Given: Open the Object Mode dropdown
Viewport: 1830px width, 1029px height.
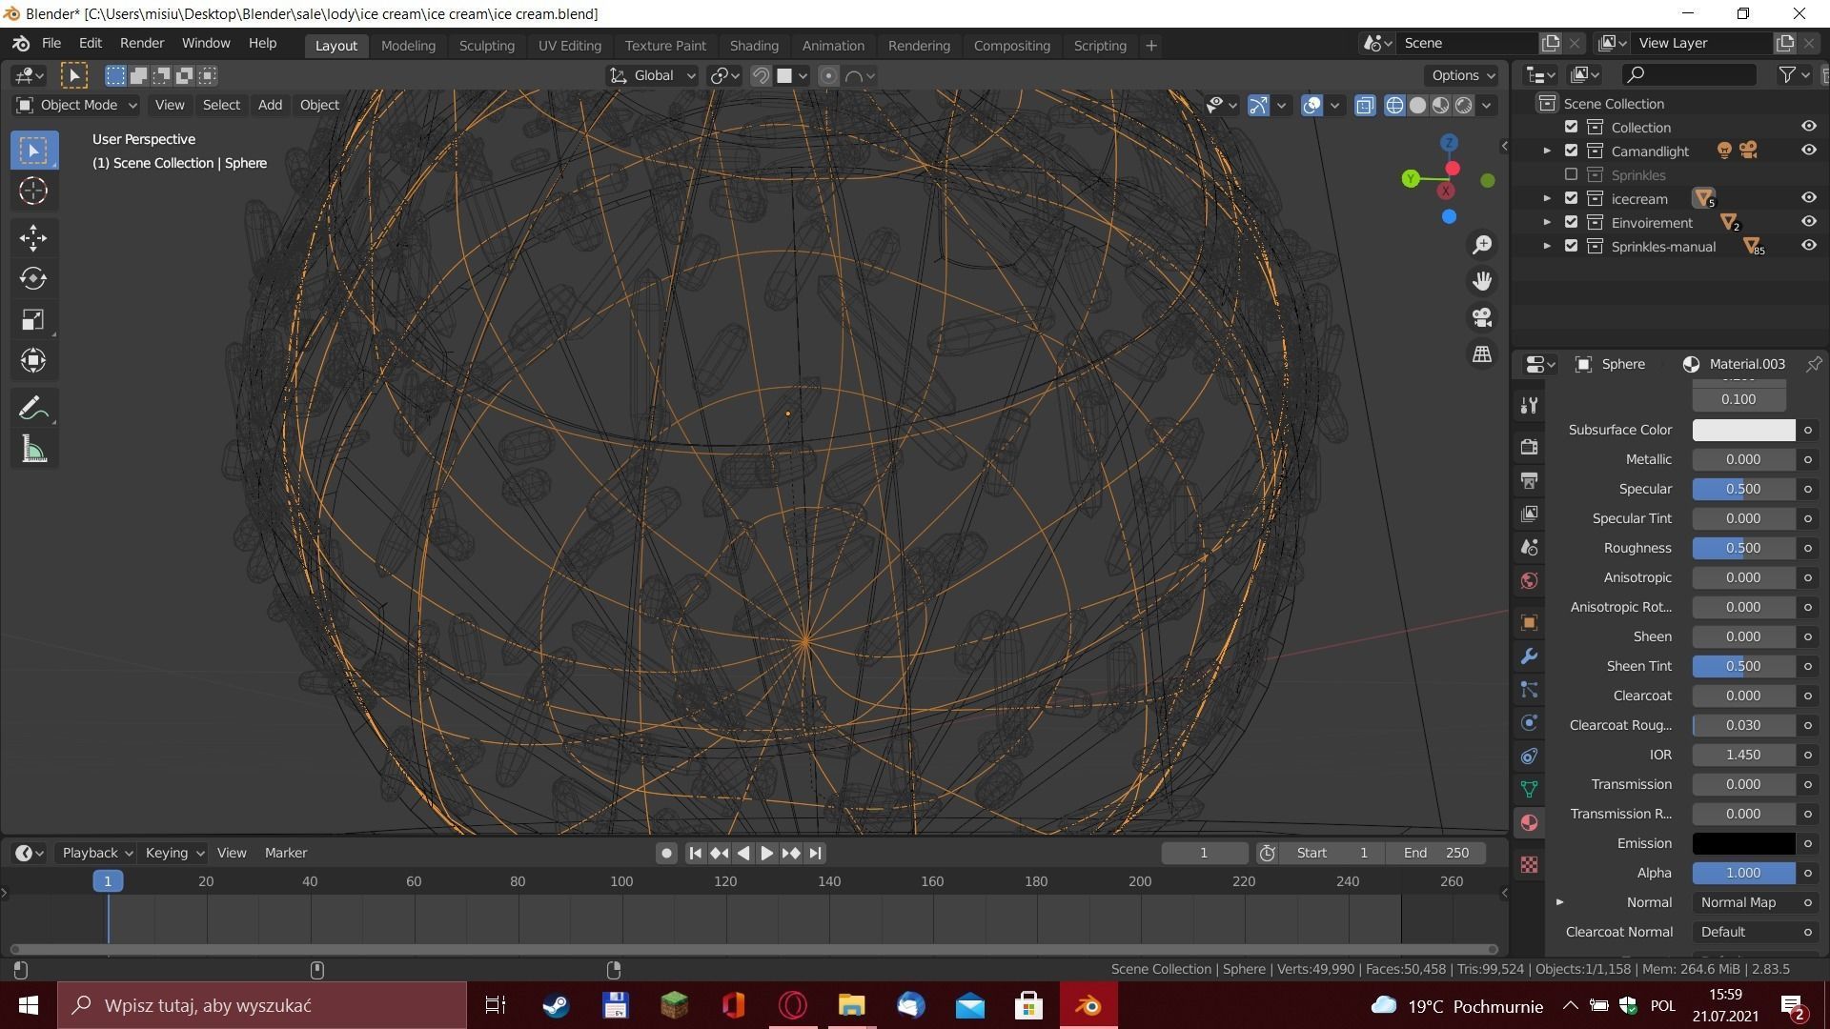Looking at the screenshot, I should [x=76, y=105].
